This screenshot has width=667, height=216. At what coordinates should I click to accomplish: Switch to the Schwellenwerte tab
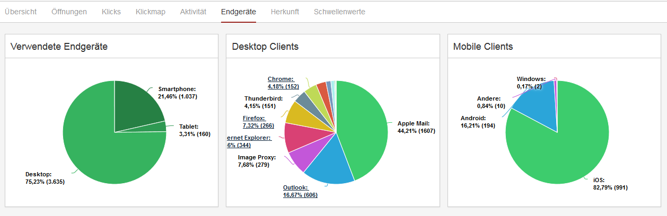pos(339,12)
